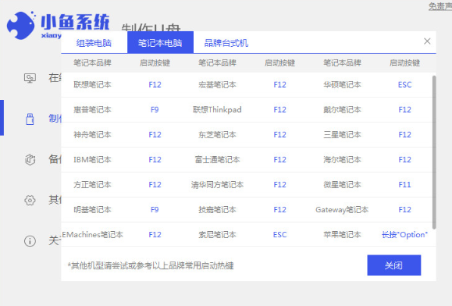
Task: Switch to the 组装电脑 tab
Action: (94, 43)
